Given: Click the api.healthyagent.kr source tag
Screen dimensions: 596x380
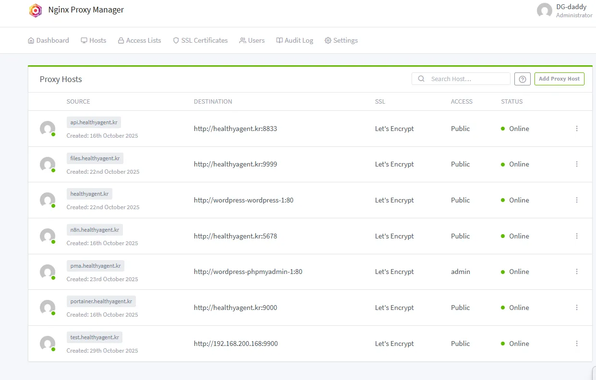Looking at the screenshot, I should pyautogui.click(x=94, y=122).
